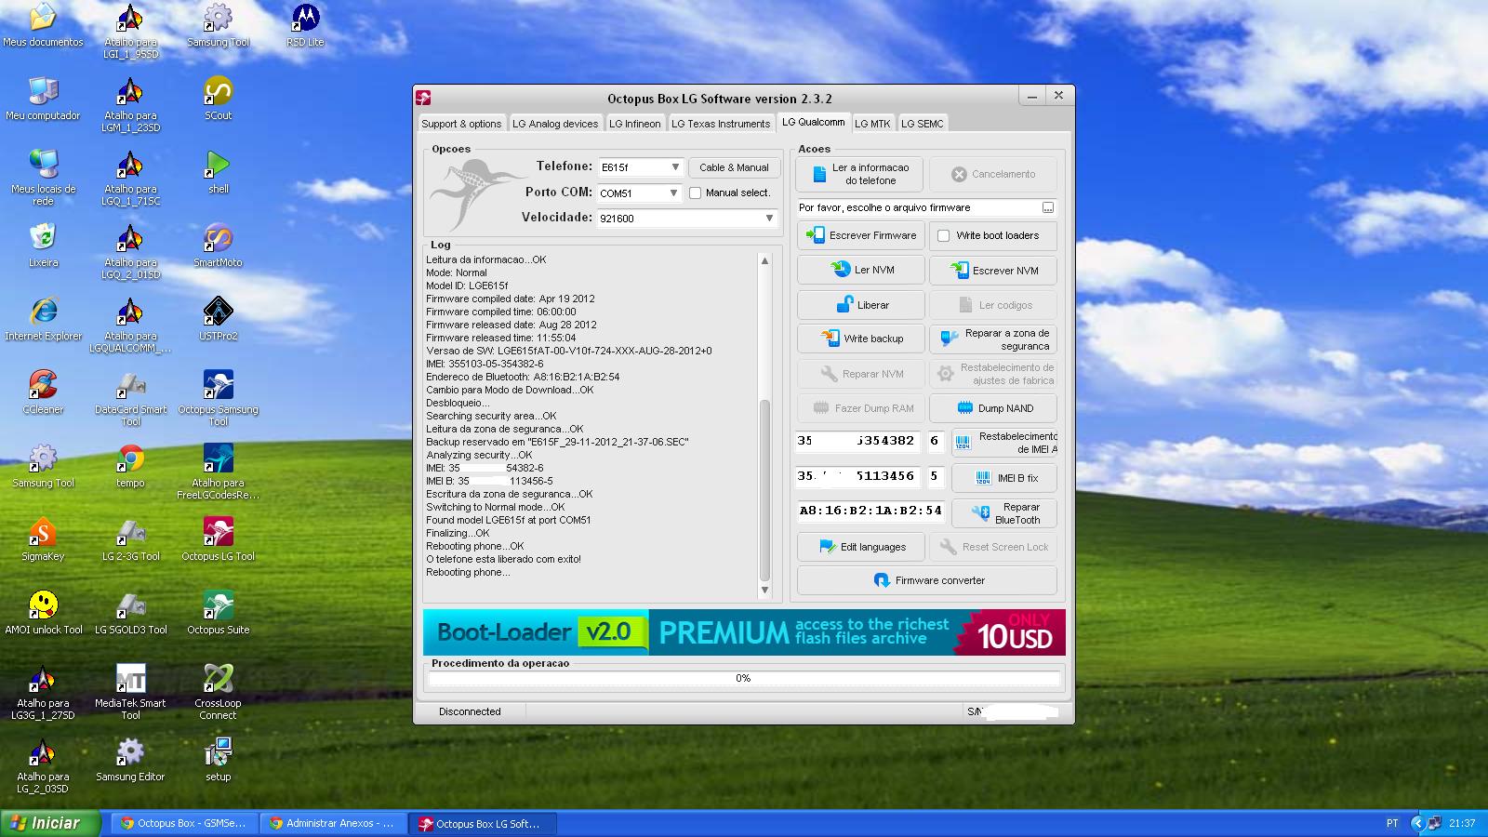Screen dimensions: 1488x837
Task: Expand Porto COM dropdown
Action: tap(673, 193)
